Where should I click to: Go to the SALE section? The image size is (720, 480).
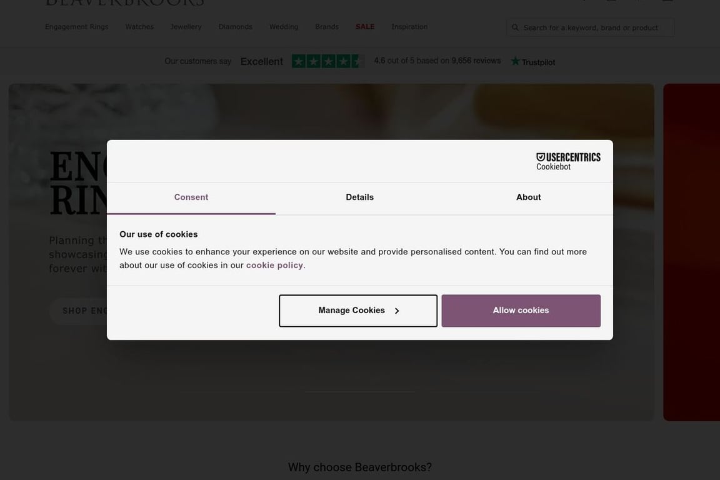365,27
